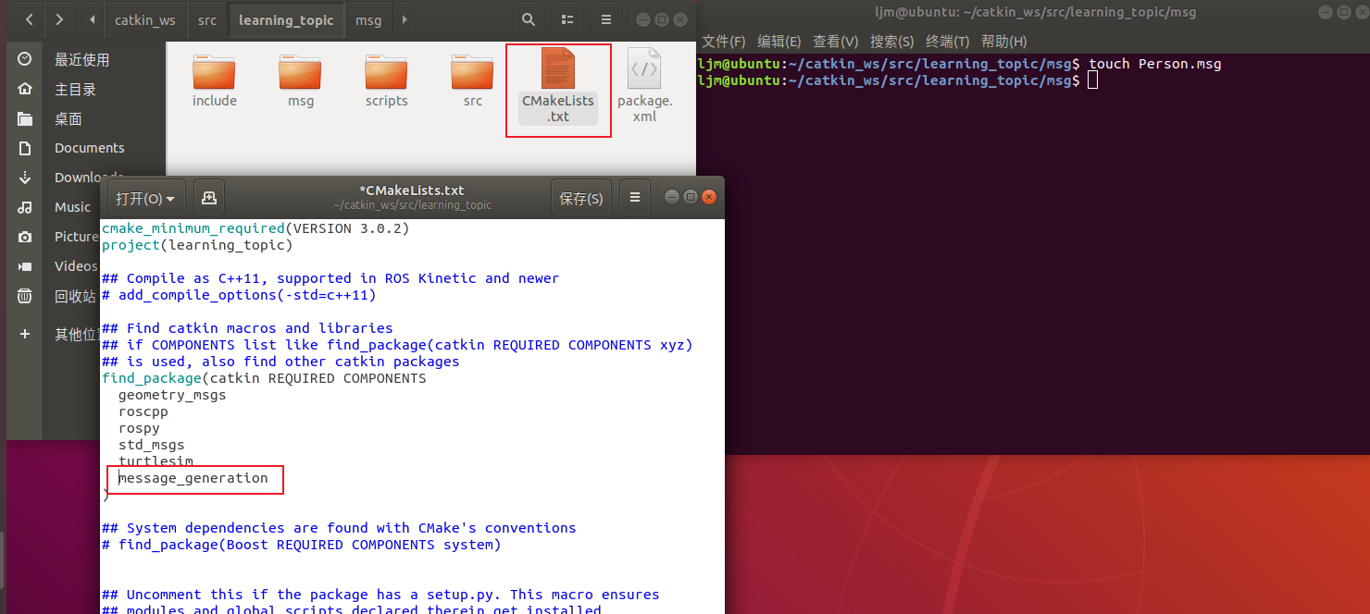Image resolution: width=1370 pixels, height=614 pixels.
Task: Toggle file manager view mode icon
Action: tap(567, 19)
